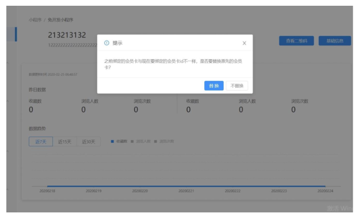Open the 基础信息 button
Image resolution: width=362 pixels, height=217 pixels.
tap(335, 41)
